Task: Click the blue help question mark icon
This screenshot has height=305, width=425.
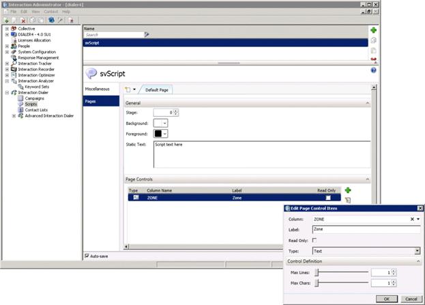Action: tap(373, 70)
